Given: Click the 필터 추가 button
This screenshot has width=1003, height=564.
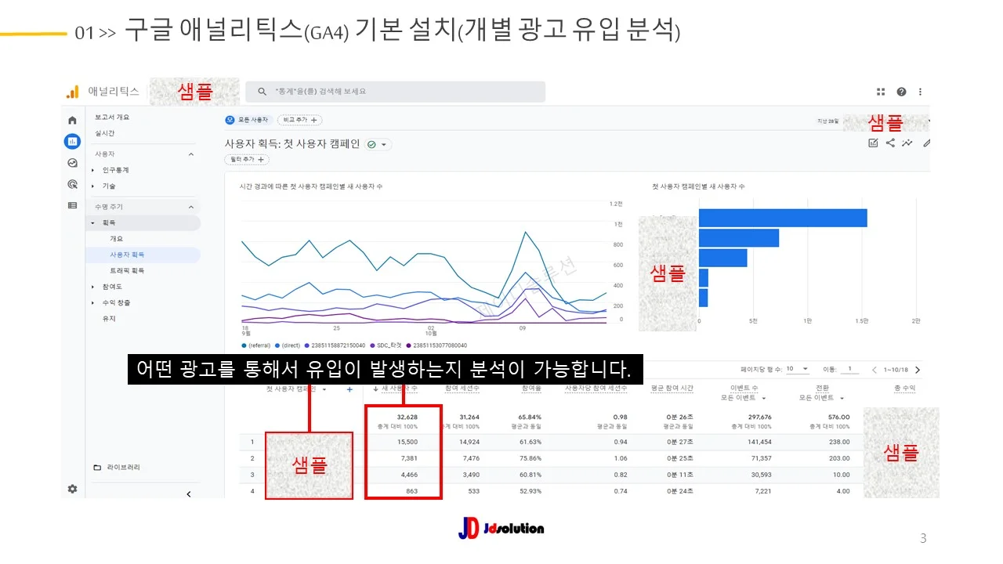Looking at the screenshot, I should (x=247, y=160).
